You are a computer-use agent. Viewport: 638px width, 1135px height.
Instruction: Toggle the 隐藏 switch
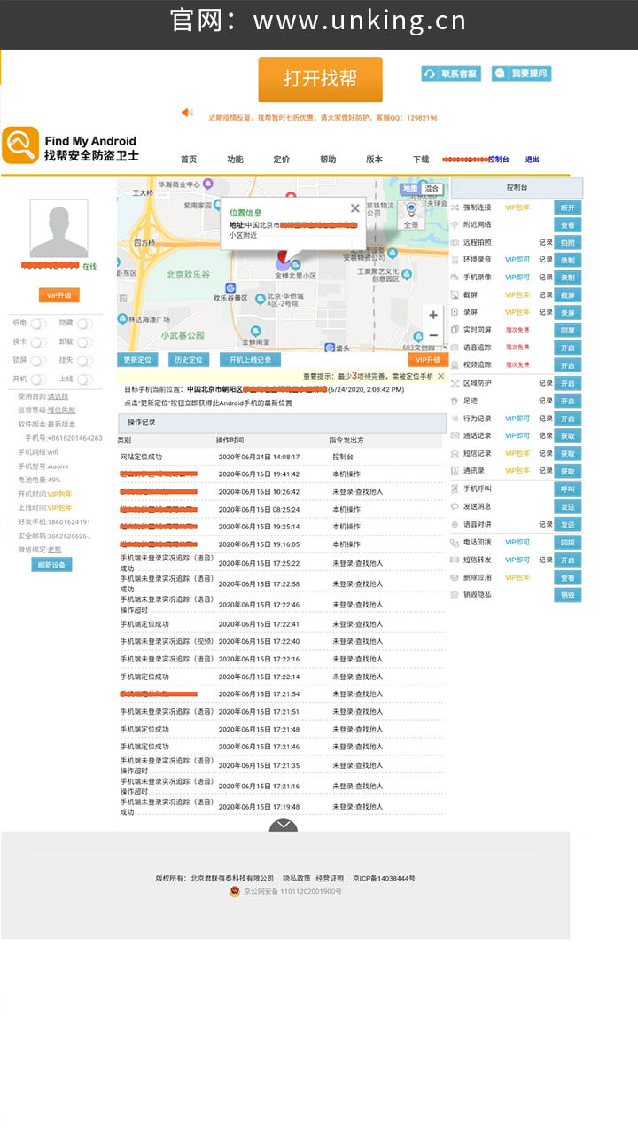pyautogui.click(x=84, y=324)
